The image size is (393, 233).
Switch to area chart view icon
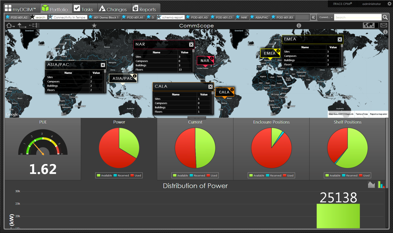point(371,185)
